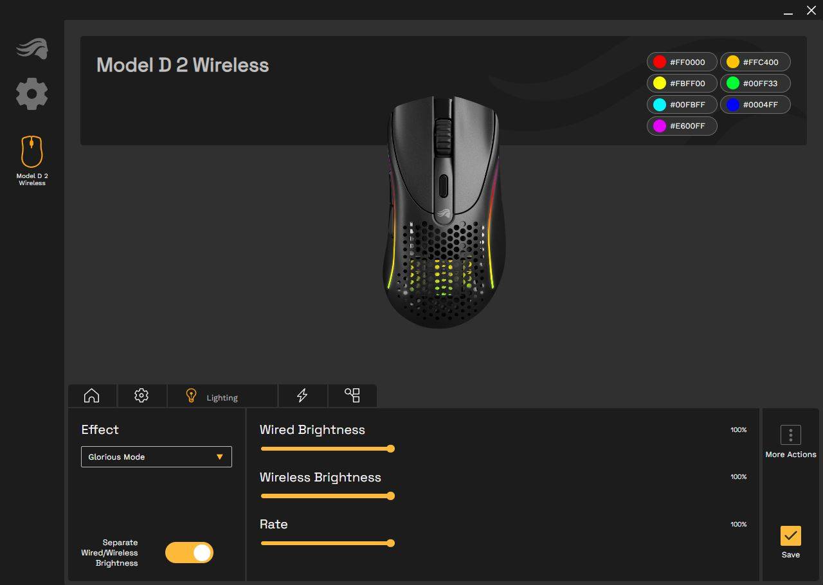The height and width of the screenshot is (585, 823).
Task: Click the Wireless Brightness slider handle
Action: click(390, 496)
